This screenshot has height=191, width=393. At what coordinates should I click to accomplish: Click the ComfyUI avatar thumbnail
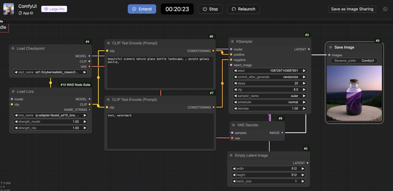coord(9,9)
